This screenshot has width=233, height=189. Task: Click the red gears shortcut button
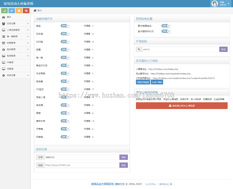pyautogui.click(x=26, y=11)
